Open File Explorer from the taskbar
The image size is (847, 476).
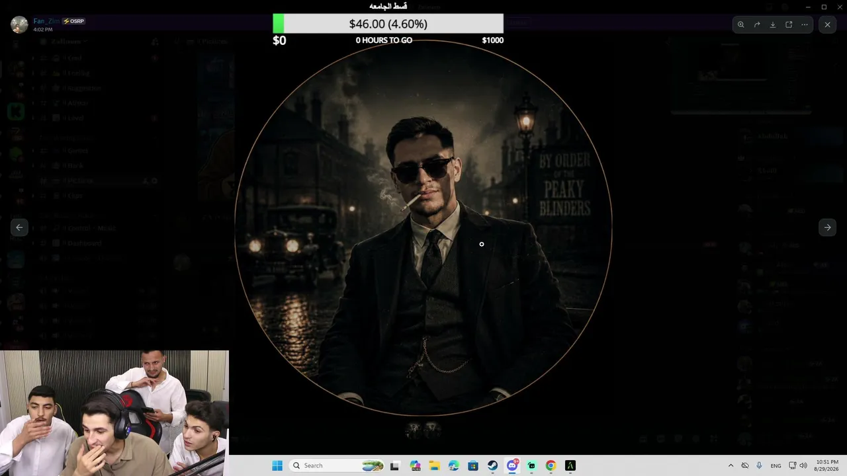[434, 465]
